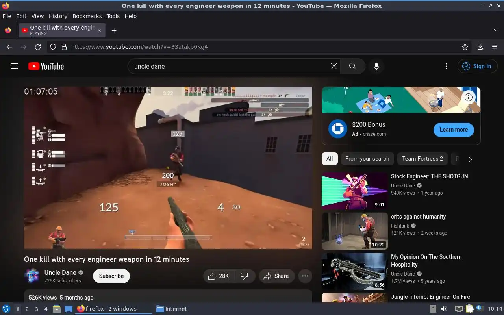Open 'My Opinion On The Southern Hospitality' thumbnail
Viewport: 504px width, 315px height.
click(355, 271)
